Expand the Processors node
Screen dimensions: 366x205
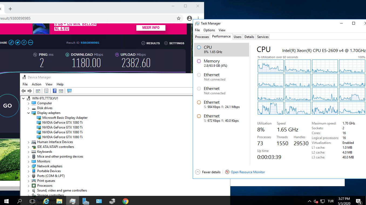coord(28,186)
